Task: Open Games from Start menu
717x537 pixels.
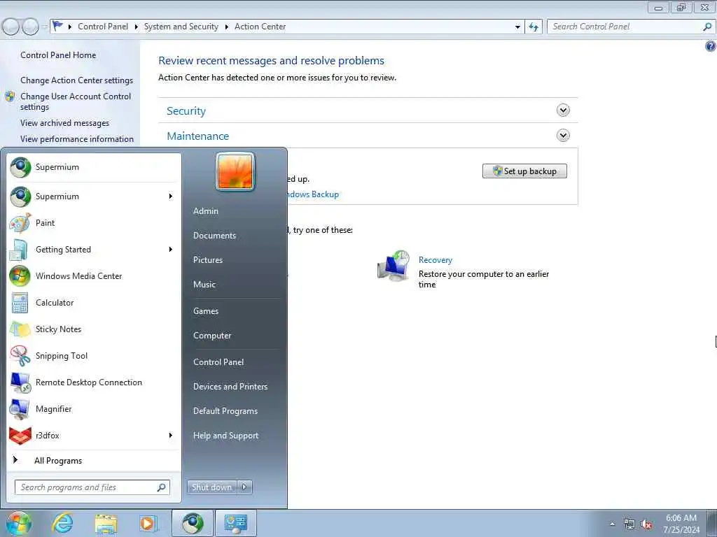Action: (206, 311)
